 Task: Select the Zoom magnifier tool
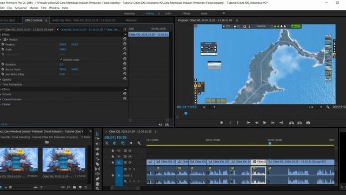97,188
